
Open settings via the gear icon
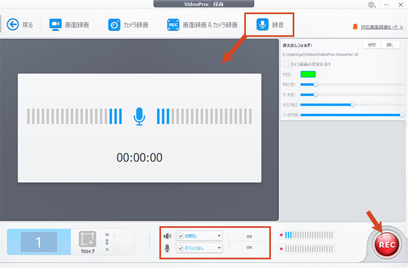(x=372, y=5)
